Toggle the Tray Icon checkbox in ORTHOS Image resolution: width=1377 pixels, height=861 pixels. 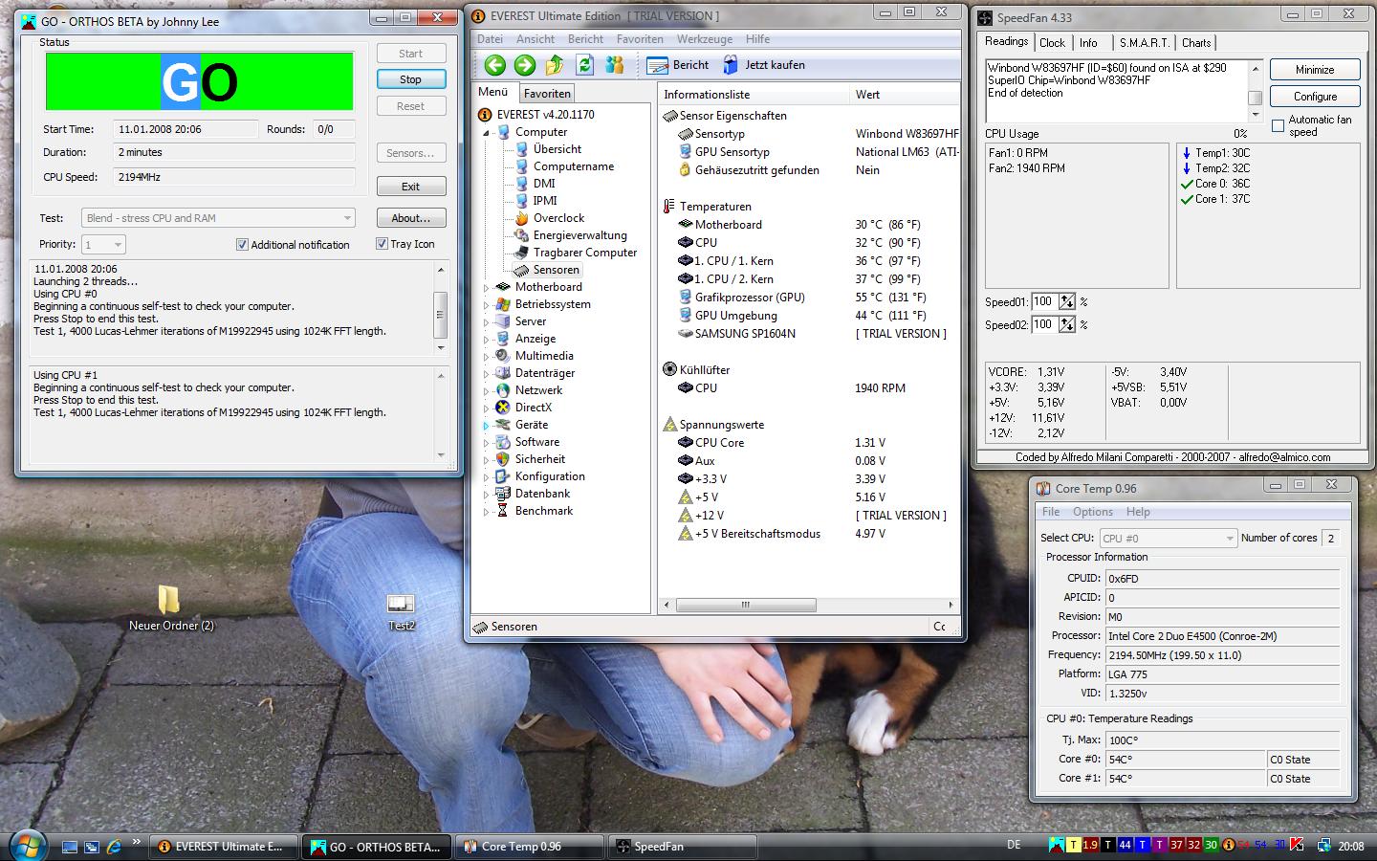[x=382, y=244]
